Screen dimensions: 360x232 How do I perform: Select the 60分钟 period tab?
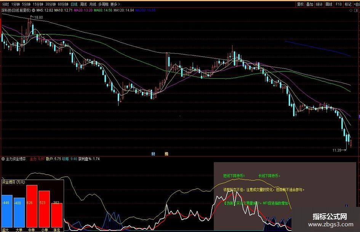pos(63,4)
